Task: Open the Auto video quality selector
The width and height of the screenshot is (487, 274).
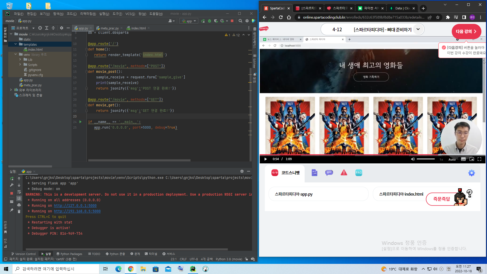Action: coord(452,159)
